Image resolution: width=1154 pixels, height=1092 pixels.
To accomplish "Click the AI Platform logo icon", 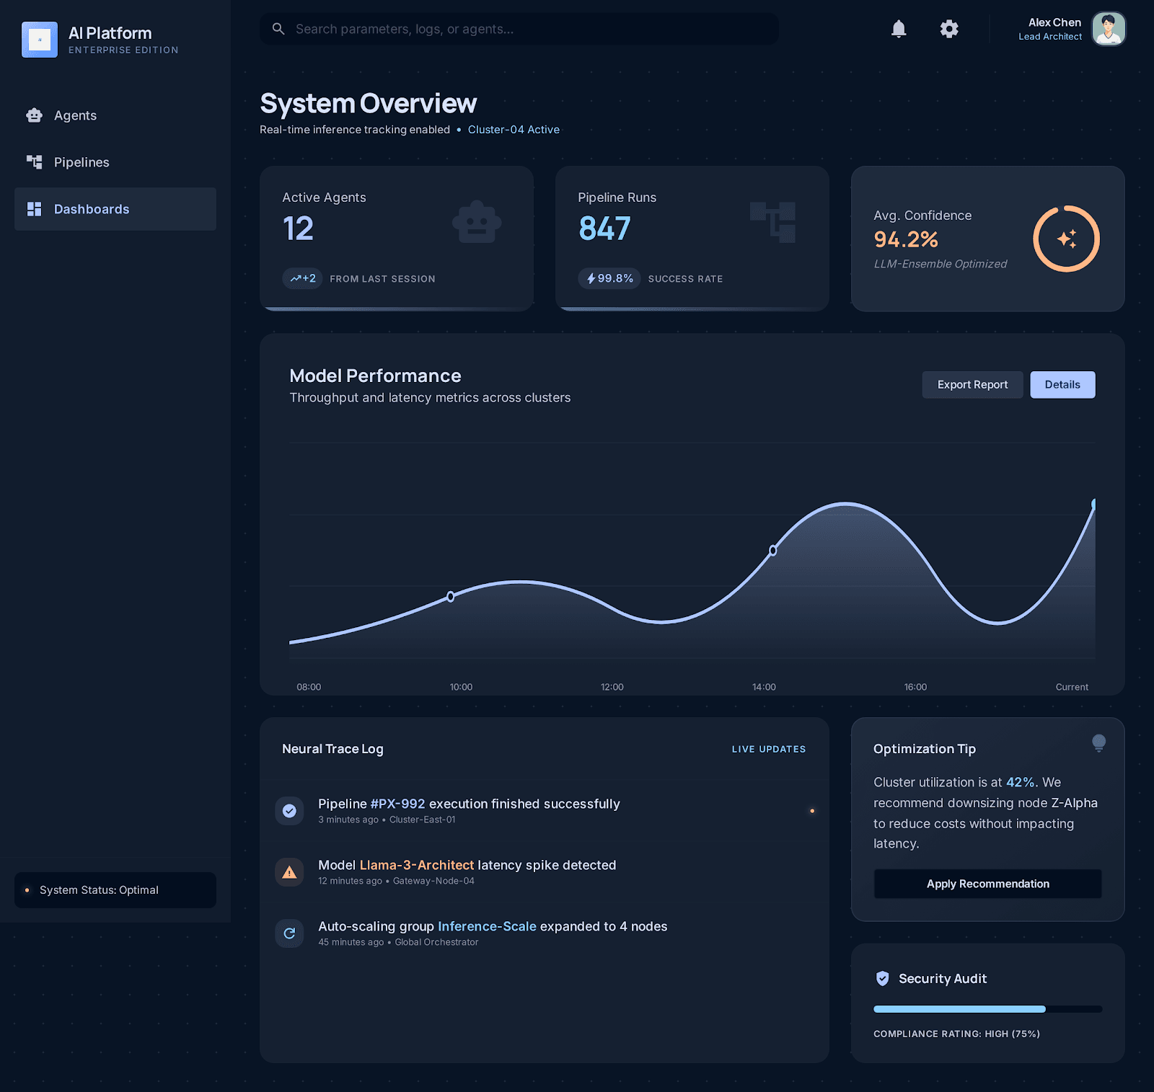I will tap(40, 40).
